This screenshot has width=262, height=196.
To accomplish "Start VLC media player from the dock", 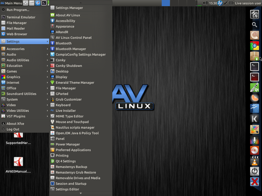I will 255,161.
